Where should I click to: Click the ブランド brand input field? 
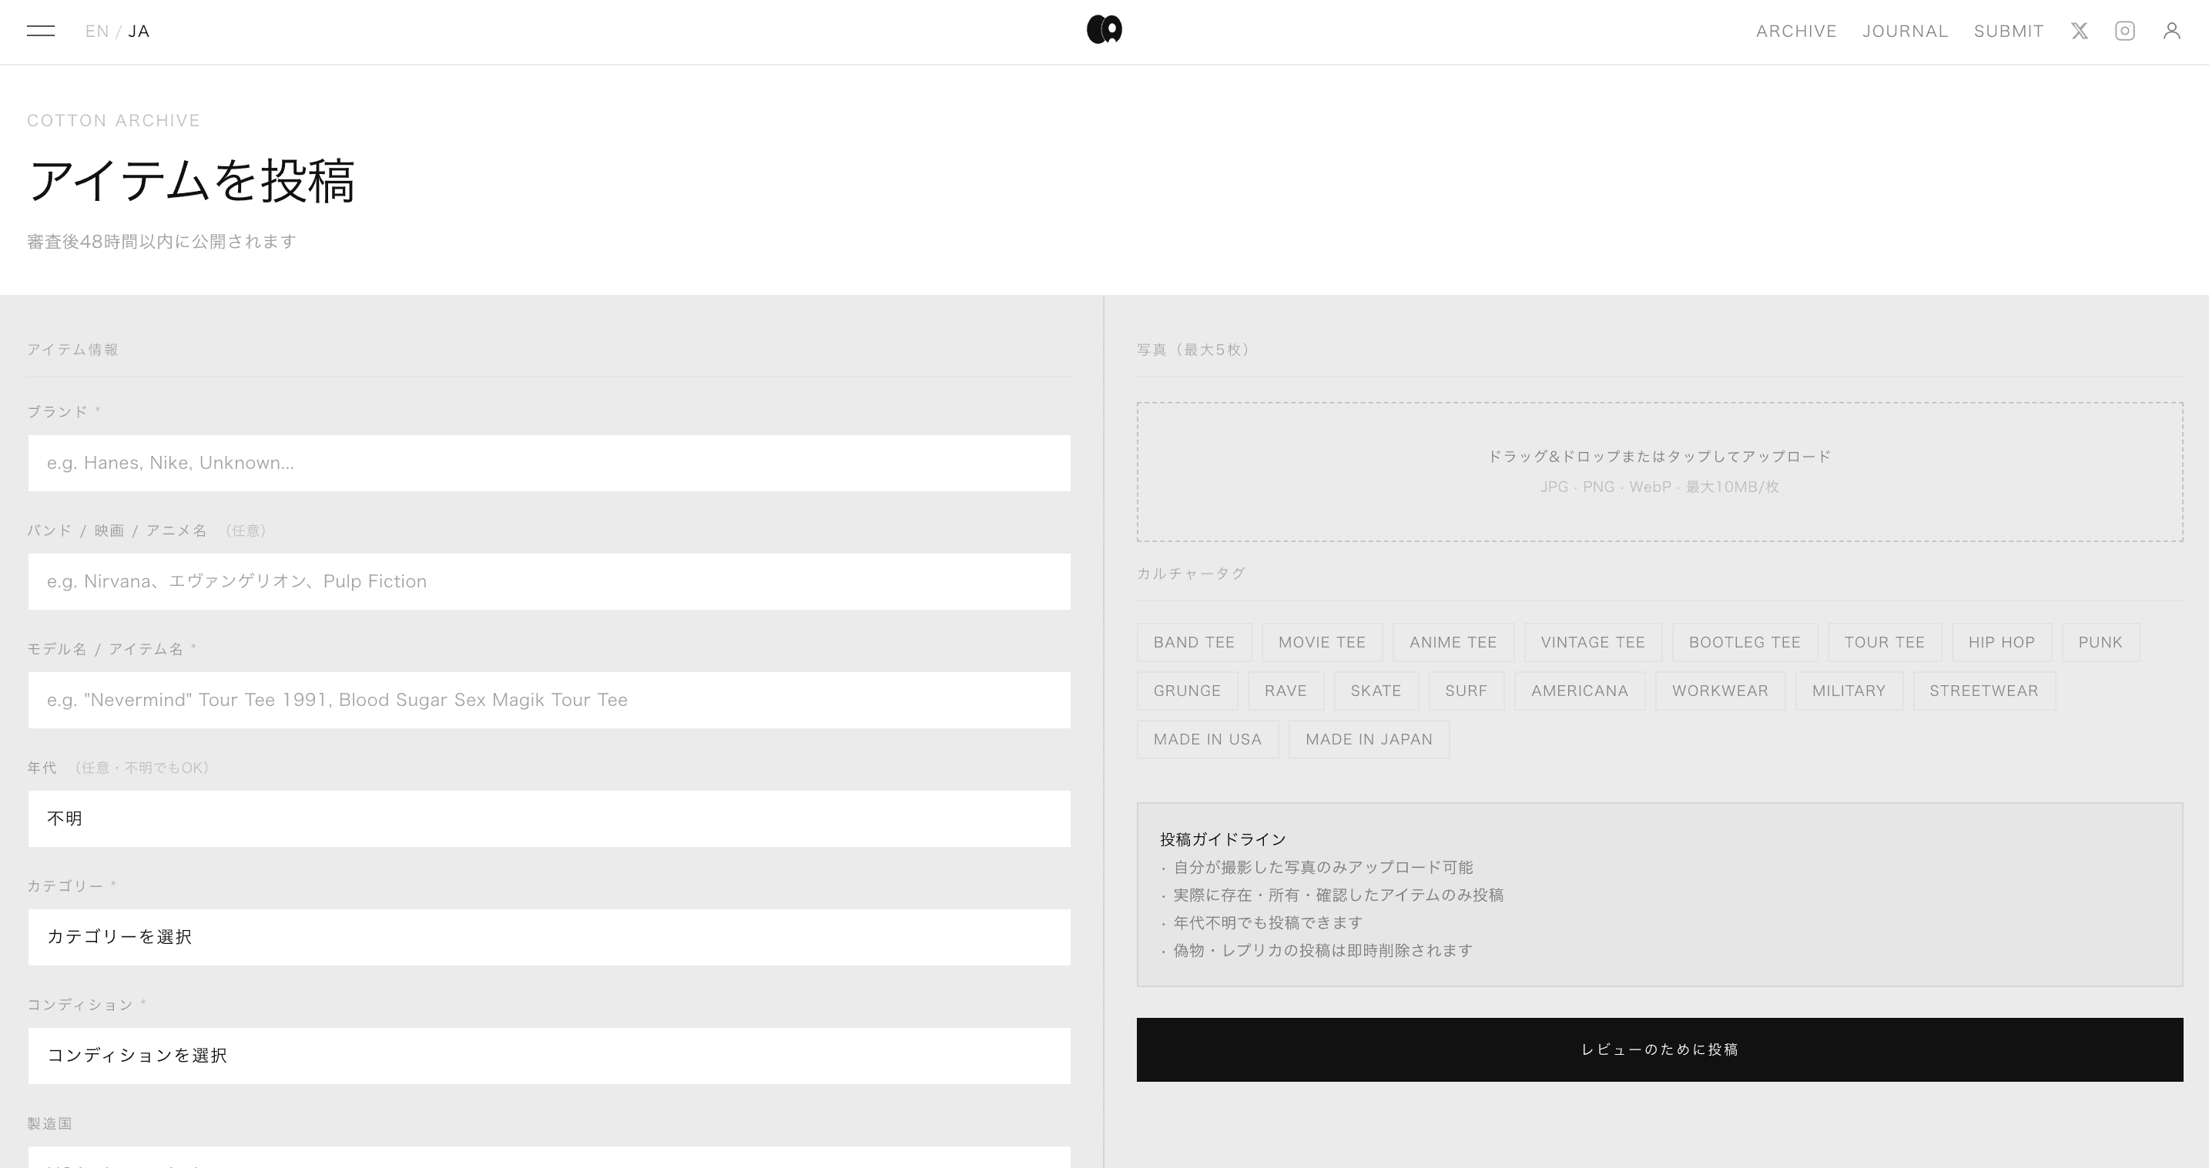549,463
